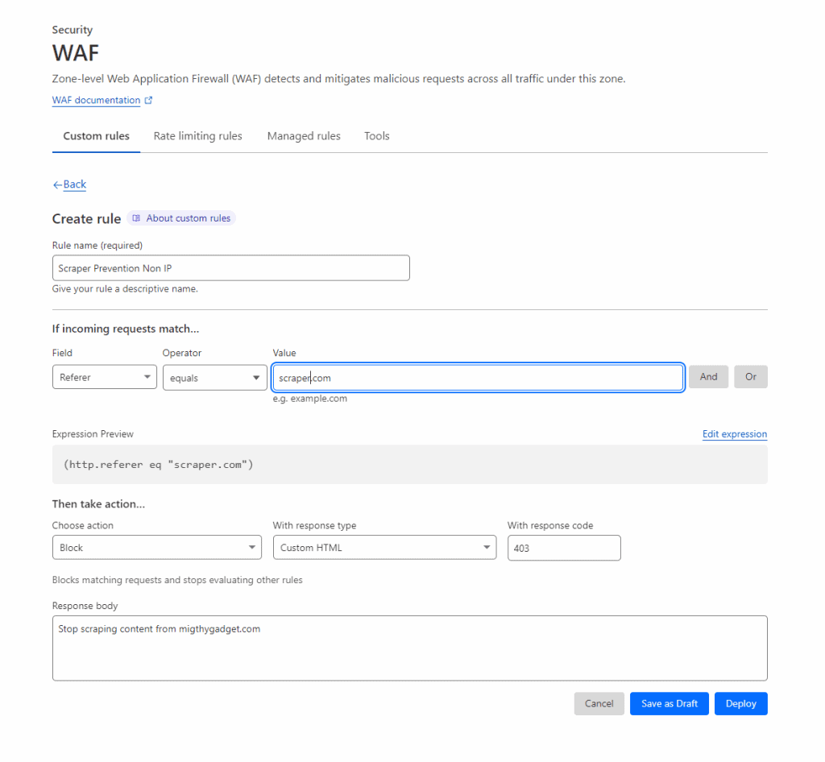Open the Operator dropdown set to equals

(214, 377)
